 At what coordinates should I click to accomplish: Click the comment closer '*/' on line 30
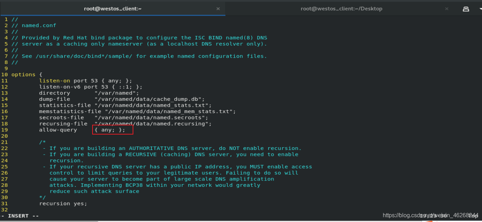pyautogui.click(x=43, y=197)
